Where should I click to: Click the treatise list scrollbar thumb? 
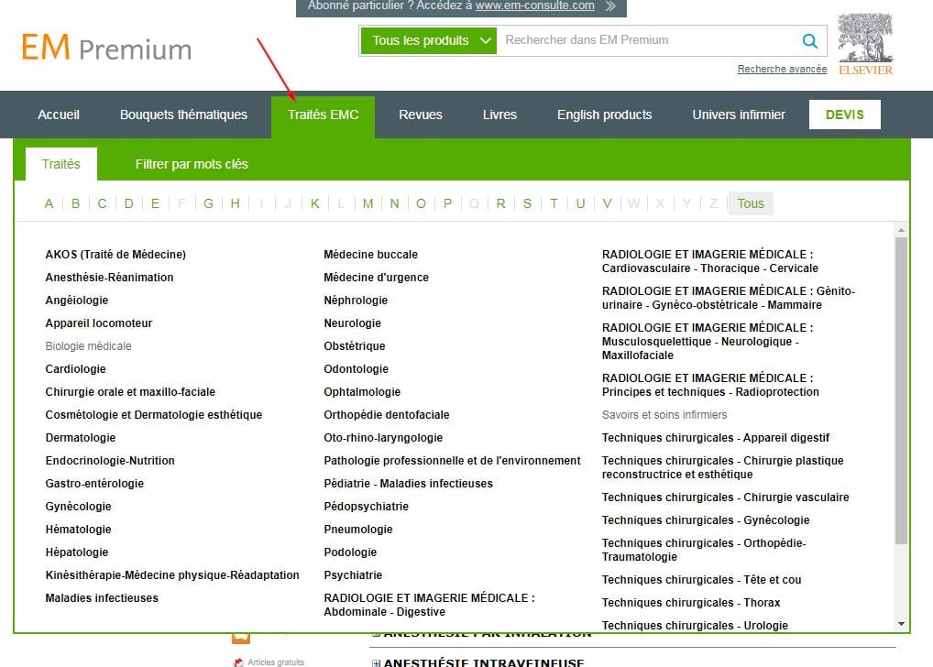point(902,390)
